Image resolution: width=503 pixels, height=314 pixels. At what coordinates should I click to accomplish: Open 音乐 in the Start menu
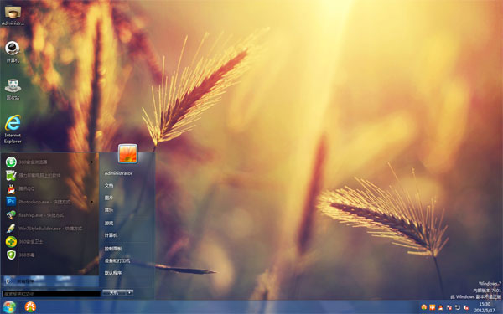tap(109, 210)
